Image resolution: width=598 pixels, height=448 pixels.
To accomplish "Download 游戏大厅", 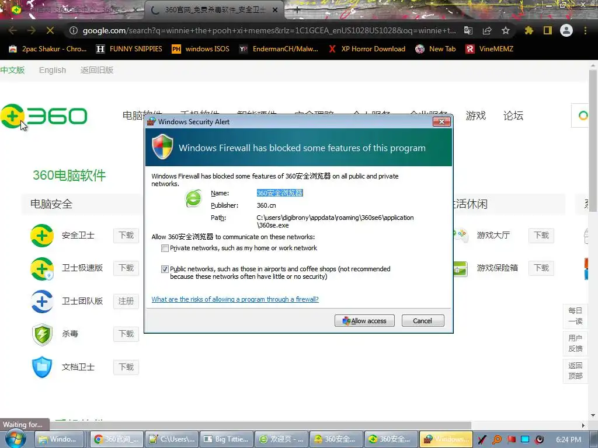I will click(541, 236).
